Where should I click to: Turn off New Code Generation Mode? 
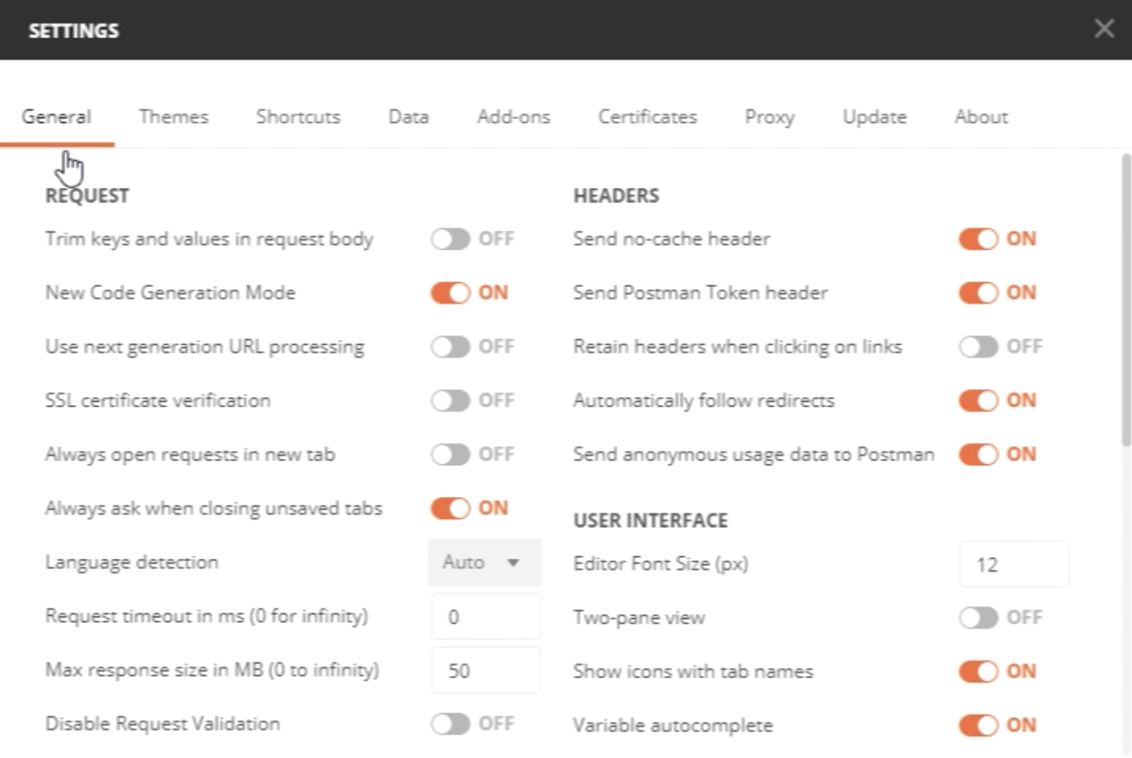pyautogui.click(x=451, y=293)
